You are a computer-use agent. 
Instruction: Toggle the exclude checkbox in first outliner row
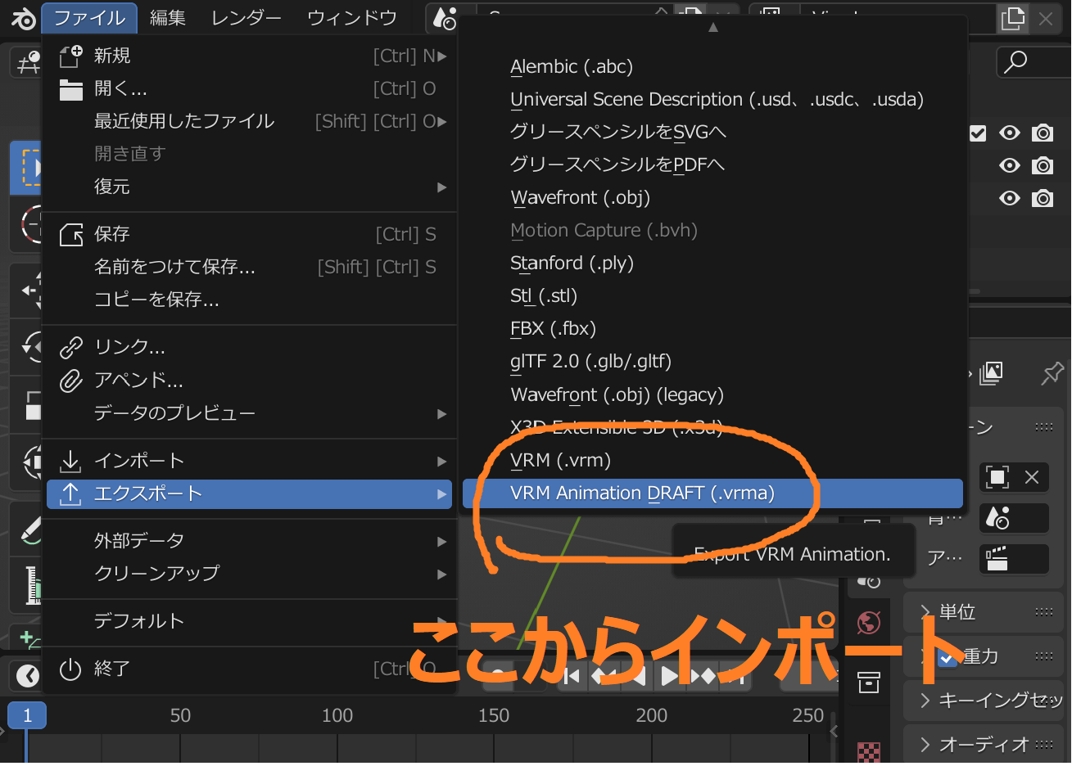[977, 133]
